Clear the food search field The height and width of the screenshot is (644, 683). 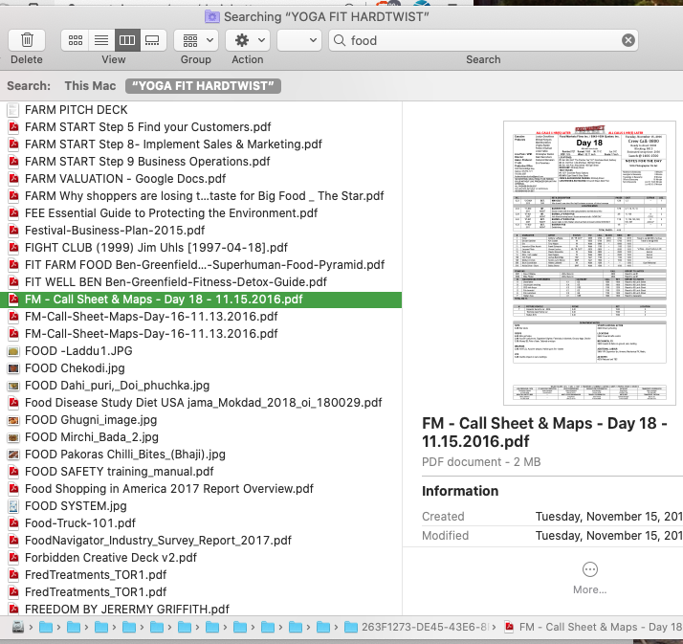coord(628,40)
